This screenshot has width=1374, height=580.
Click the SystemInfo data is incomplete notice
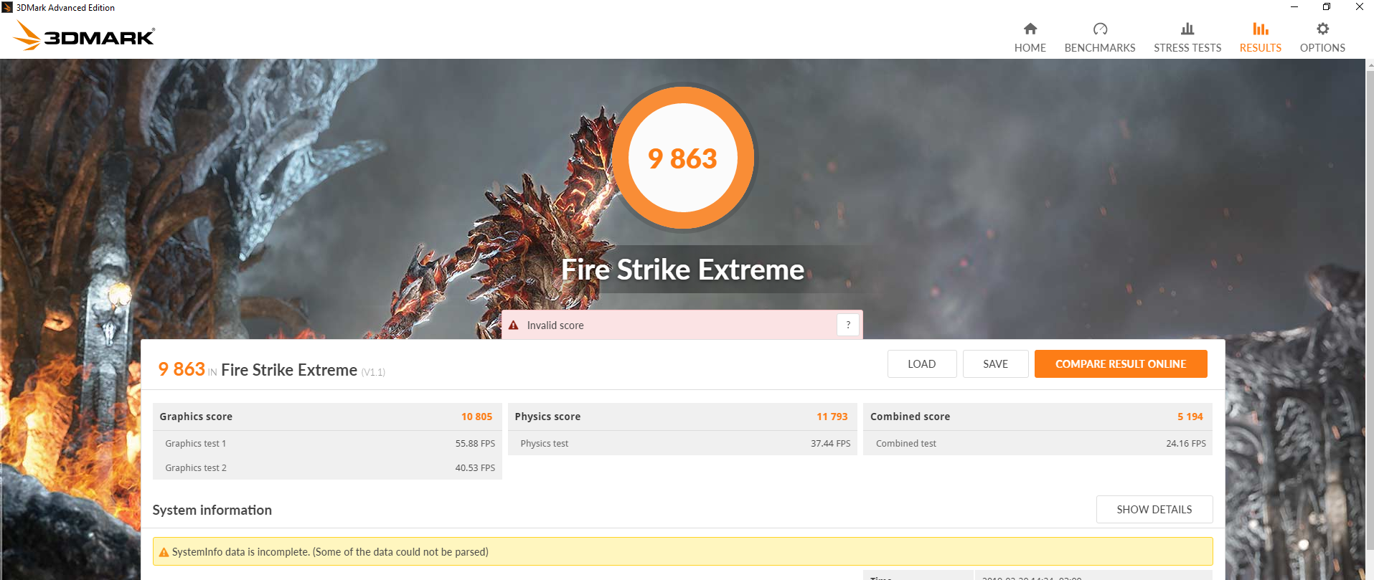[682, 551]
